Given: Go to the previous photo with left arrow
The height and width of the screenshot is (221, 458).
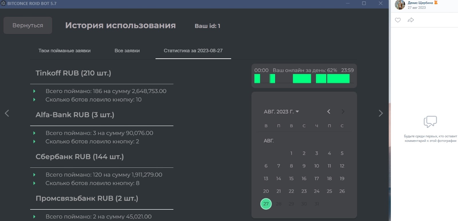Looking at the screenshot, I should click(x=7, y=113).
